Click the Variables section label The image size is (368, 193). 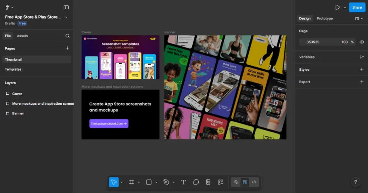307,57
